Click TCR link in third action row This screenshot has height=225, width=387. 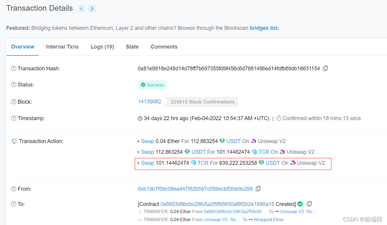(203, 163)
